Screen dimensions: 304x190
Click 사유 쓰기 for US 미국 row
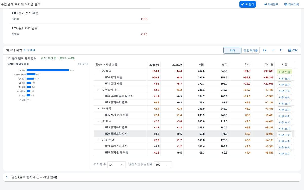[x=284, y=122]
